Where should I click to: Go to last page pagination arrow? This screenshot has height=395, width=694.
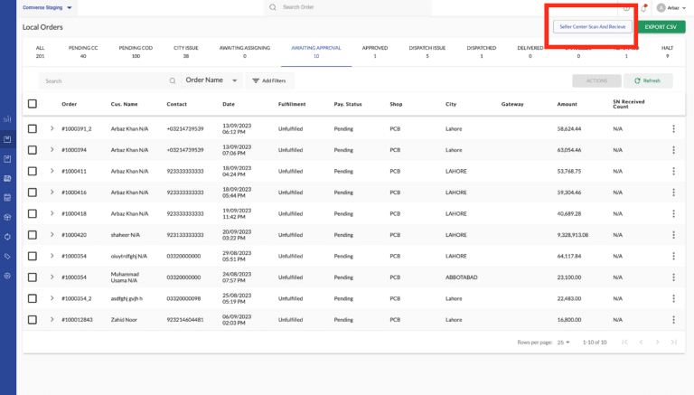tap(673, 342)
